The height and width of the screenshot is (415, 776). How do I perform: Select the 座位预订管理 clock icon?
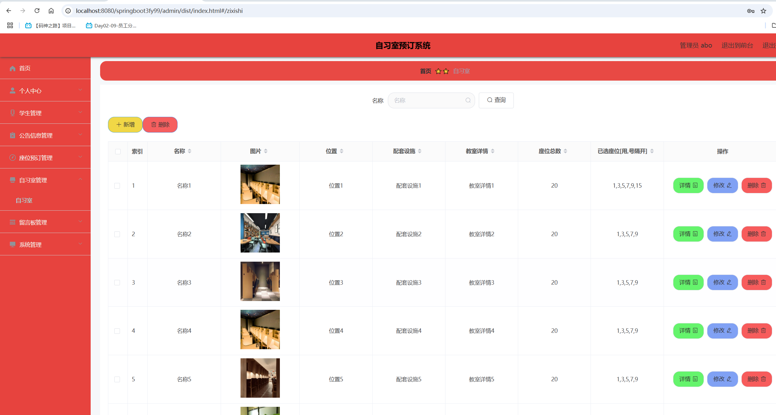point(13,157)
